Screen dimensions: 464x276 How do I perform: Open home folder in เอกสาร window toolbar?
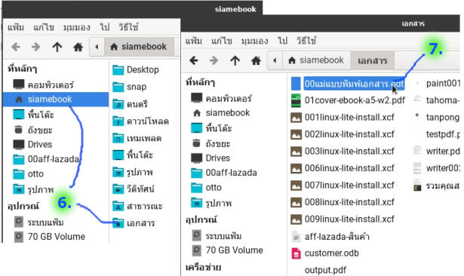pos(256,60)
